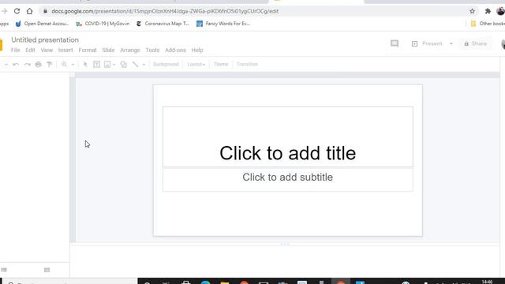This screenshot has width=505, height=284.
Task: Click the Share button
Action: [476, 43]
